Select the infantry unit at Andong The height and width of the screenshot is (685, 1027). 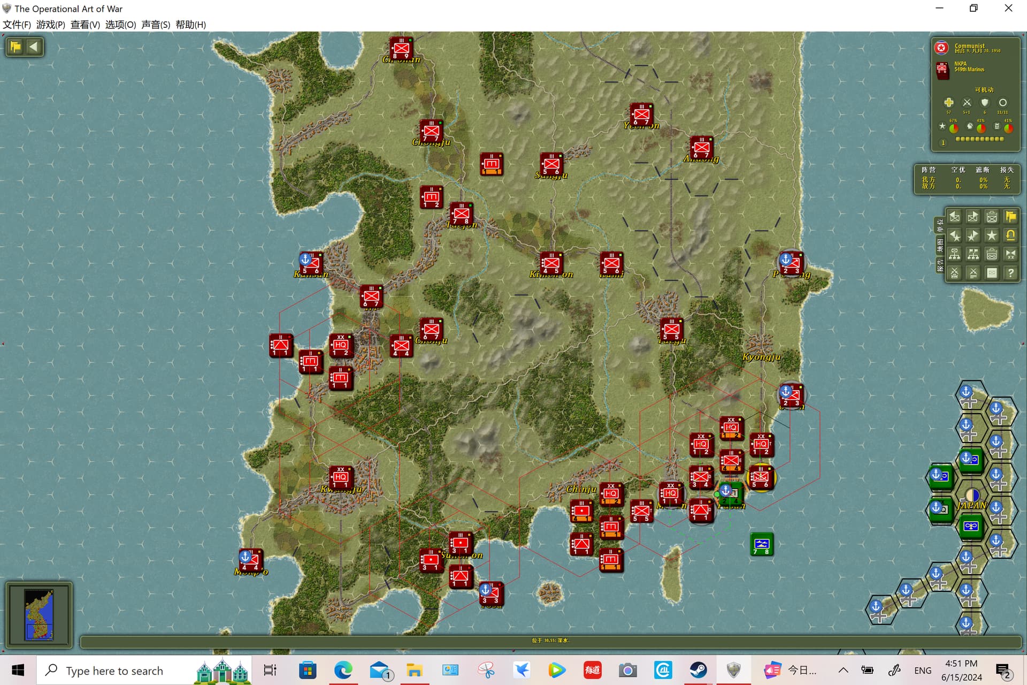[x=701, y=147]
